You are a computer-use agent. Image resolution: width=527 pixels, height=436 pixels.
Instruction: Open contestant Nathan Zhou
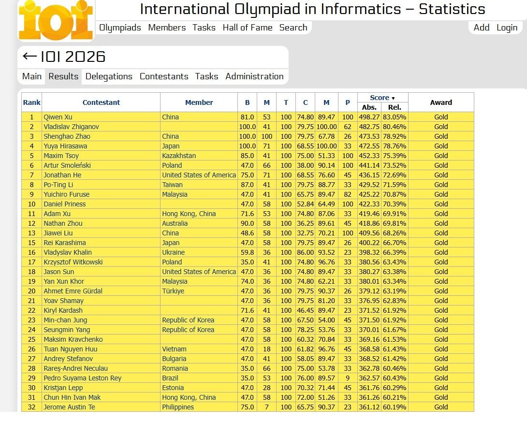63,223
